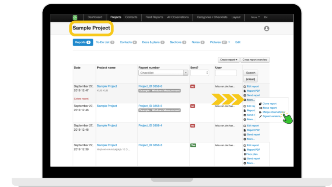332x187 pixels.
Task: Click the green app logo icon
Action: click(75, 17)
